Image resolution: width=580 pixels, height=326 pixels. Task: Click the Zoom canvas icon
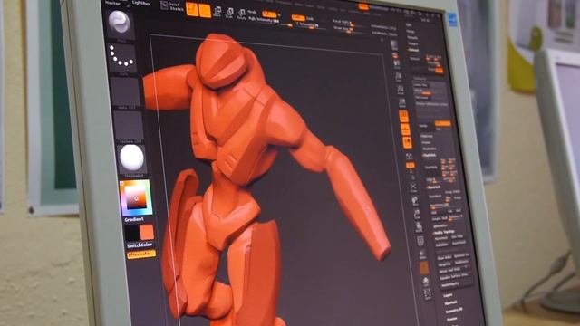coord(399,77)
